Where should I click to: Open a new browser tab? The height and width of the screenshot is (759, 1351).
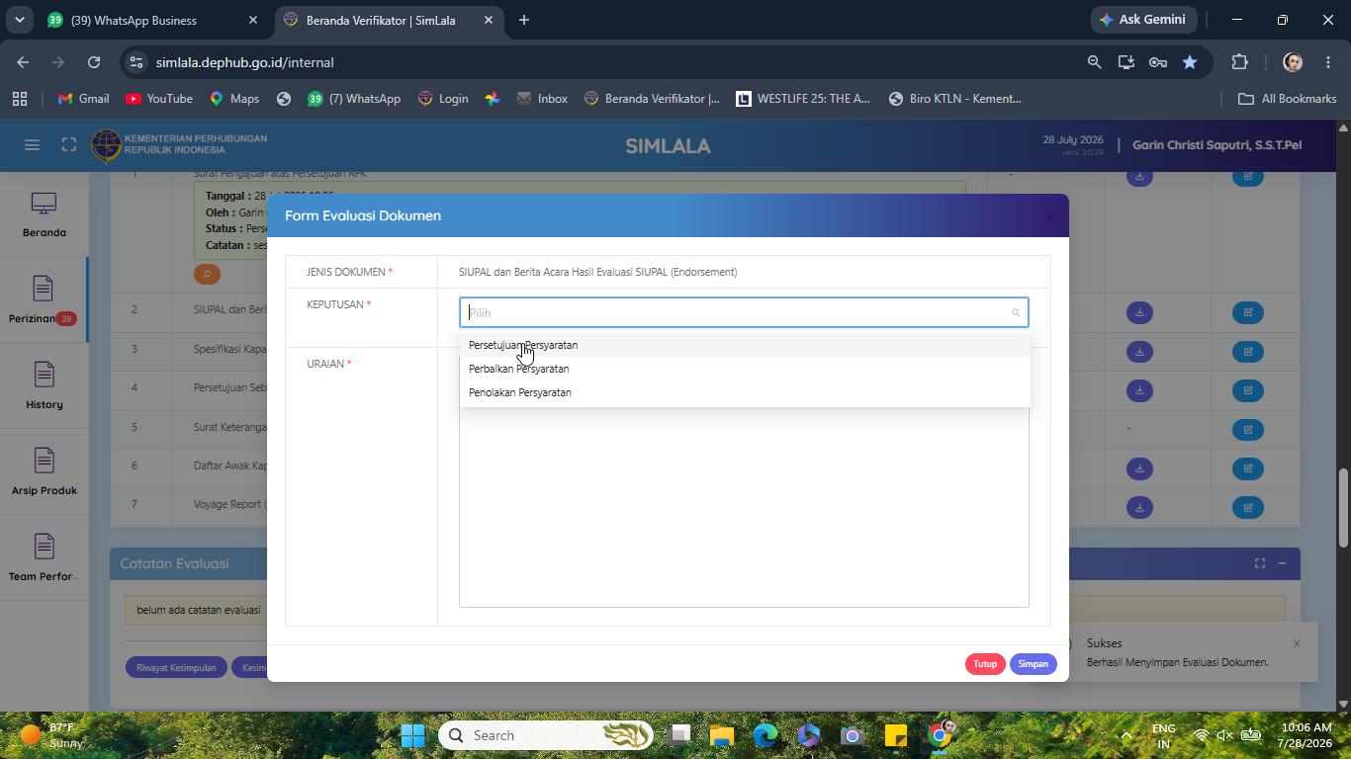[x=524, y=20]
